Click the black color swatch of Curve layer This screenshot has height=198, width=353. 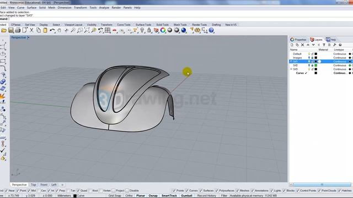(x=316, y=73)
